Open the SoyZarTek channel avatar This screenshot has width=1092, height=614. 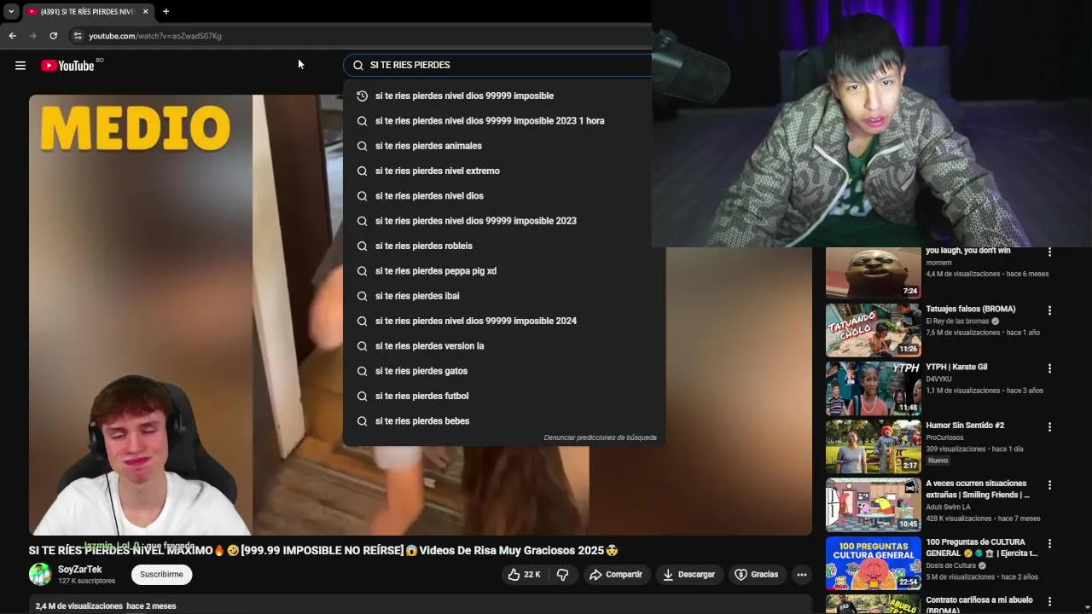pos(40,574)
